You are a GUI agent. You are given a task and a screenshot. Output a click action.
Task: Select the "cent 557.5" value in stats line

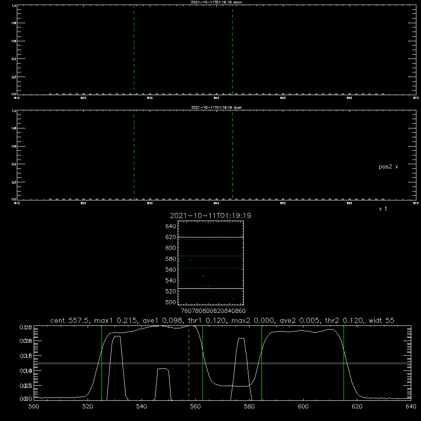tap(68, 320)
